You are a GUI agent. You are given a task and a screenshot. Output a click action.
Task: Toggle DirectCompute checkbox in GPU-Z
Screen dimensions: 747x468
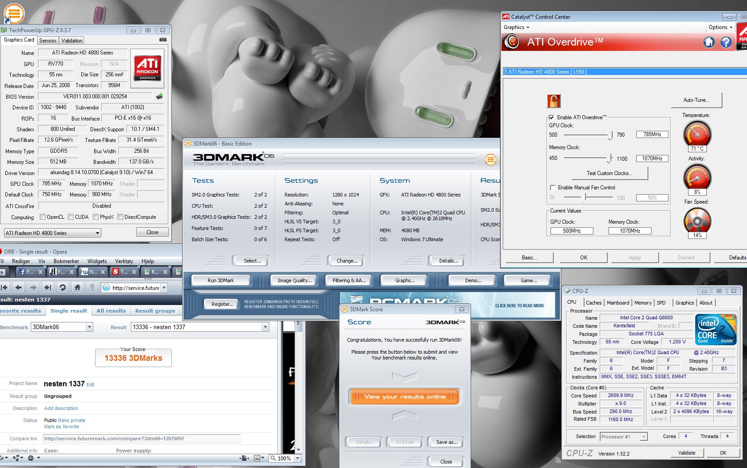coord(120,217)
